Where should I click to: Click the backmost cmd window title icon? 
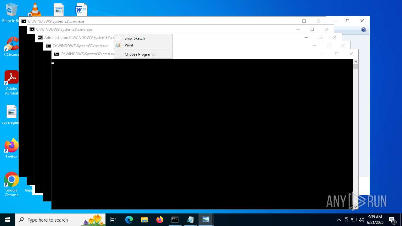click(x=24, y=21)
